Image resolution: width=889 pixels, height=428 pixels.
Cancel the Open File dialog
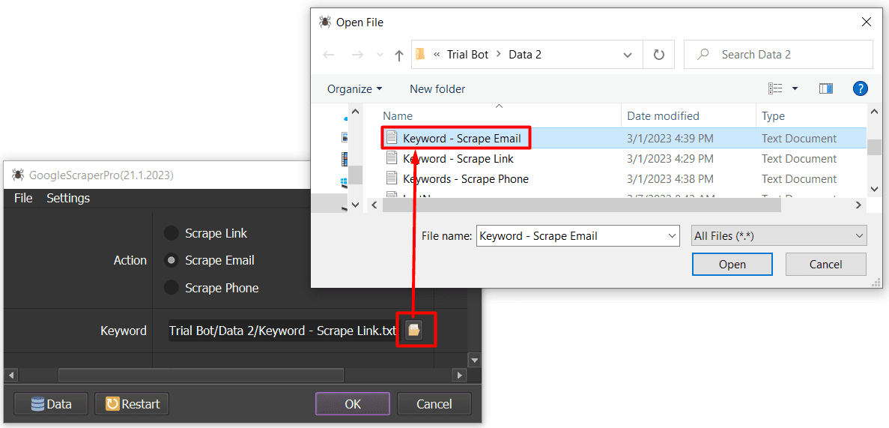pyautogui.click(x=825, y=265)
